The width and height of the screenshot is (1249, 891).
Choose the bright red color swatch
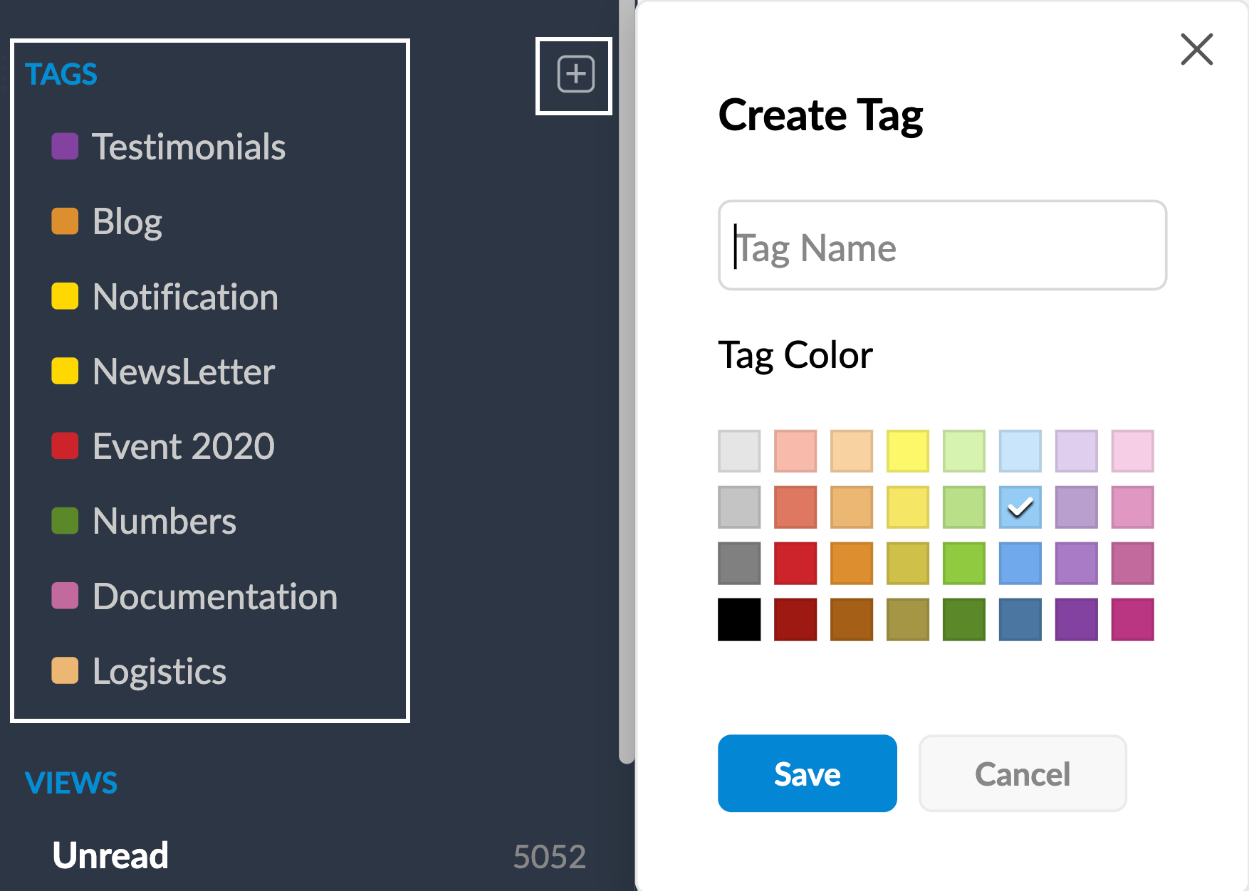795,563
